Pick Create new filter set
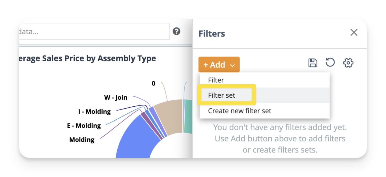Screen dimensions: 386x177 tap(240, 111)
